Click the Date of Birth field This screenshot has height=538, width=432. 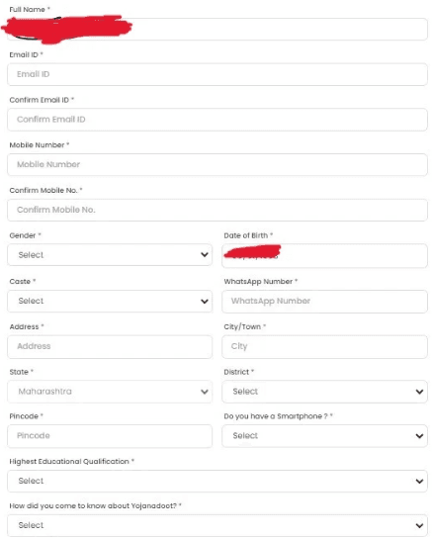coord(324,255)
